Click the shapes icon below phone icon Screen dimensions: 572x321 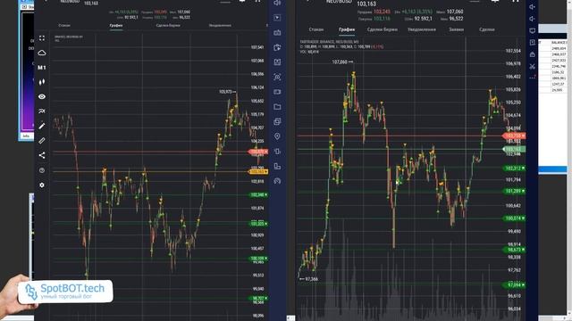(x=277, y=167)
